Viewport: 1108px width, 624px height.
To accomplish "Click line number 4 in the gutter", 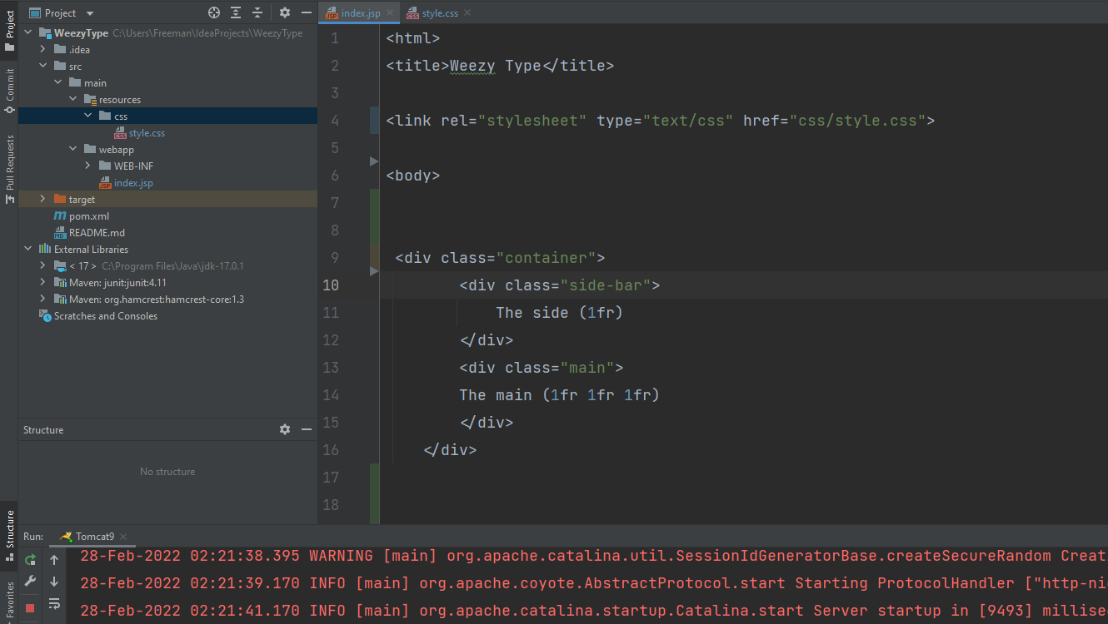I will pos(335,121).
